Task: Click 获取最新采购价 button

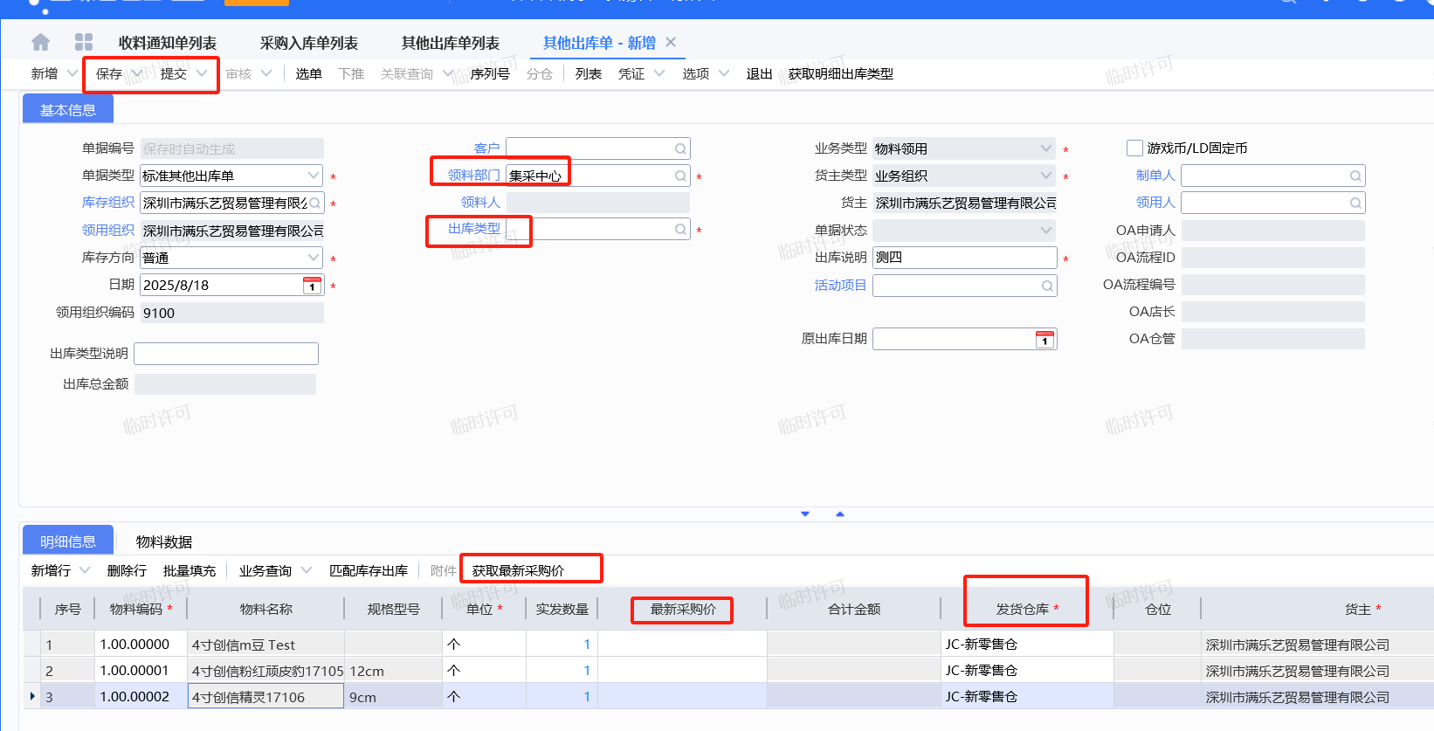Action: pyautogui.click(x=518, y=570)
